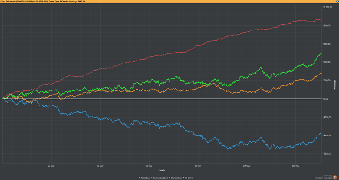Click the $600,00 y-axis label
Image resolution: width=339 pixels, height=180 pixels.
tap(327, 44)
